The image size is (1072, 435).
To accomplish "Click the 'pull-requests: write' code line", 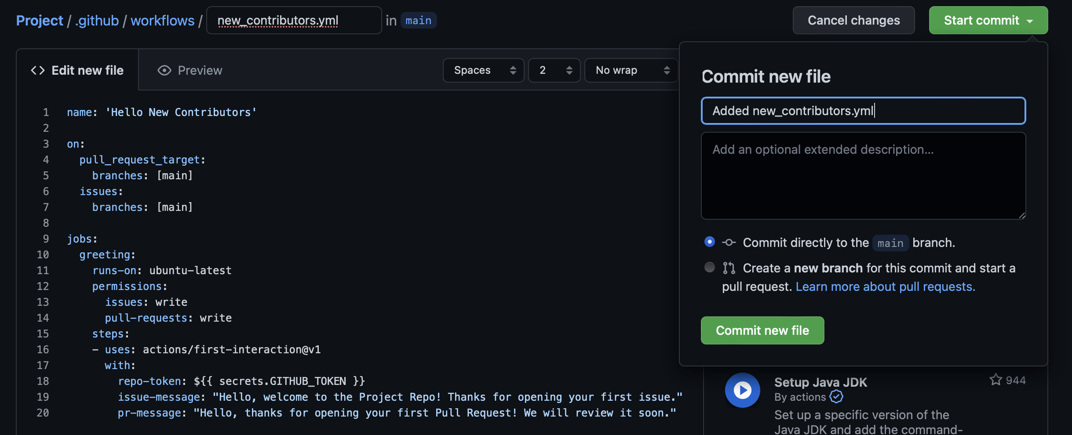I will tap(168, 318).
